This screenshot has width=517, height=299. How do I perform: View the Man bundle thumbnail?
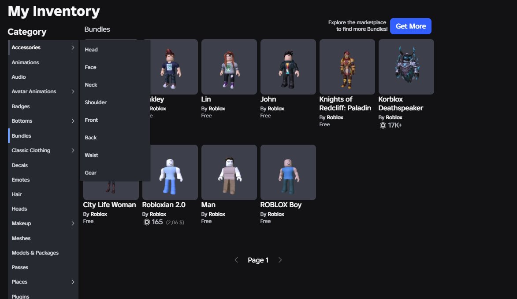click(x=229, y=172)
